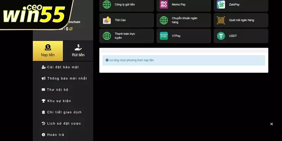View Chi tiết giao dịch transactions

[x=64, y=112]
